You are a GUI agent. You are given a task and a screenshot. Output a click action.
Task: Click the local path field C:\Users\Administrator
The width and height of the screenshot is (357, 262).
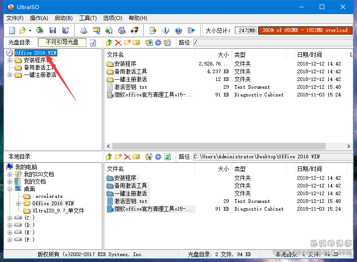[273, 156]
